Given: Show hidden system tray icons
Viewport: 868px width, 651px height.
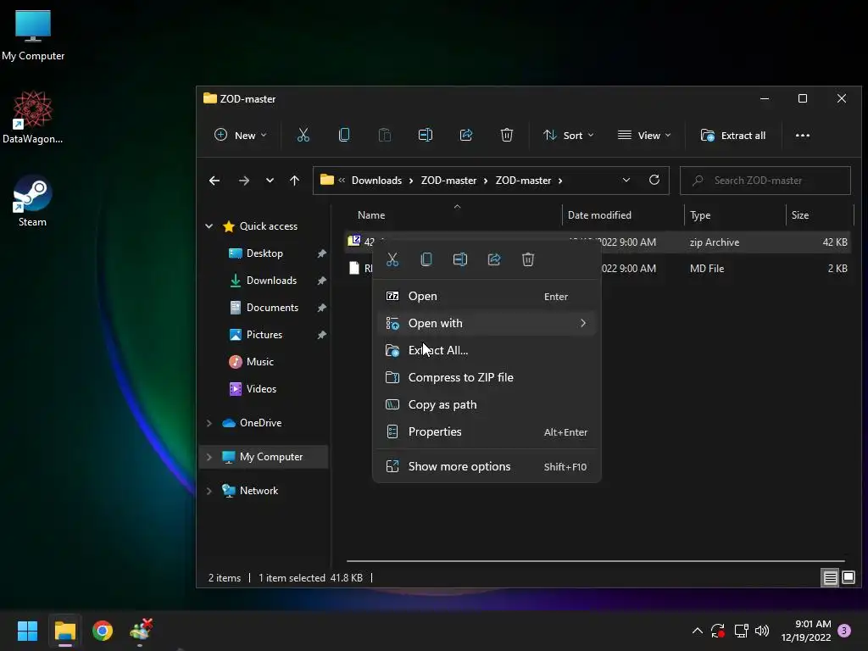Looking at the screenshot, I should (x=698, y=631).
